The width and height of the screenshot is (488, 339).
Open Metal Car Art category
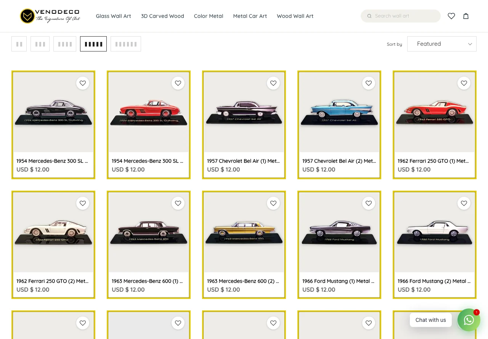point(250,16)
